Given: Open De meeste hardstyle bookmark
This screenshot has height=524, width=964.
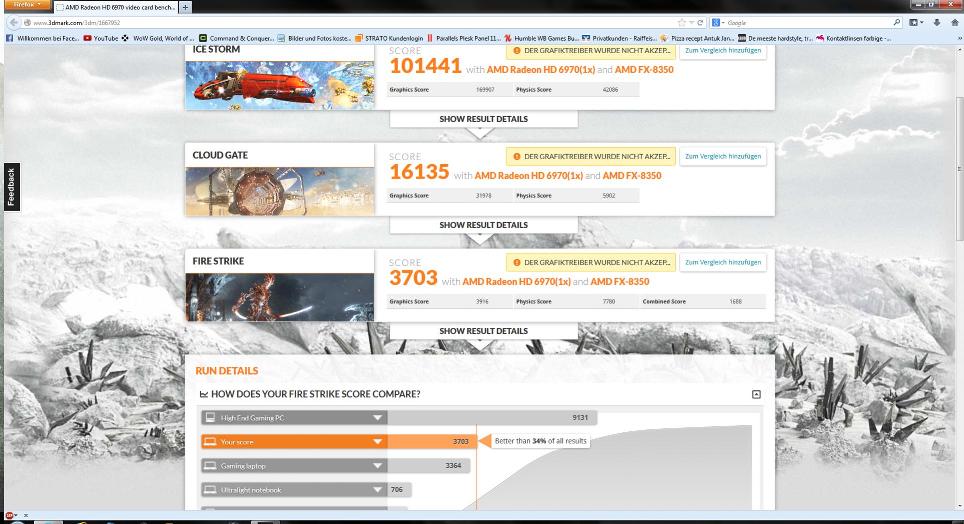Looking at the screenshot, I should [x=775, y=38].
